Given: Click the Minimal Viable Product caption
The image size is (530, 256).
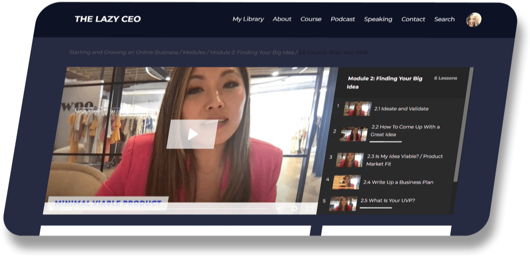Looking at the screenshot, I should point(108,203).
